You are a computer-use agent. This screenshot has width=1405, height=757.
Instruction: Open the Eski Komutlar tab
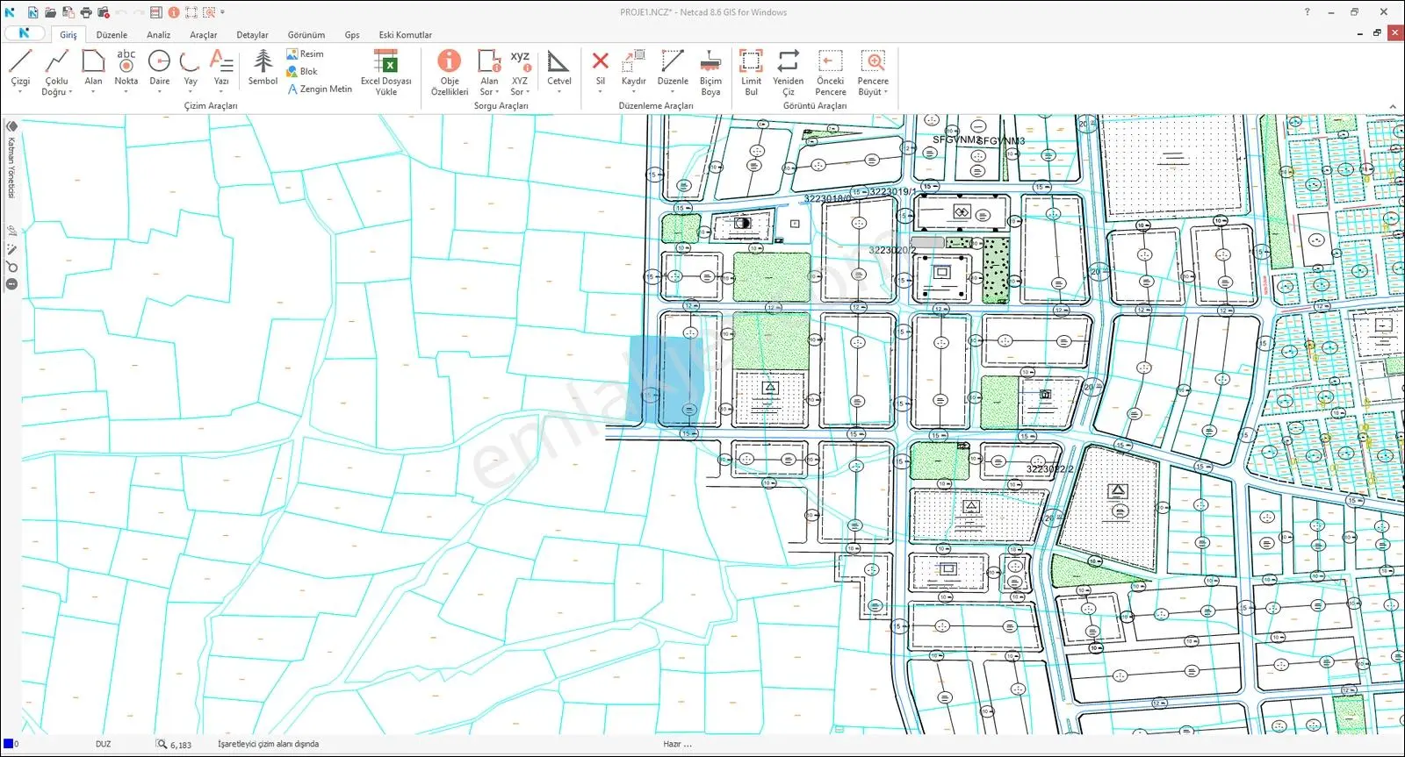[x=405, y=35]
